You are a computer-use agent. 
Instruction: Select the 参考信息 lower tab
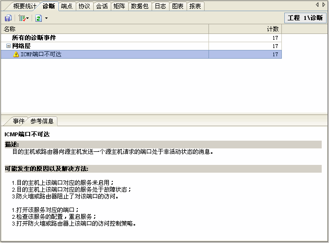click(x=42, y=121)
